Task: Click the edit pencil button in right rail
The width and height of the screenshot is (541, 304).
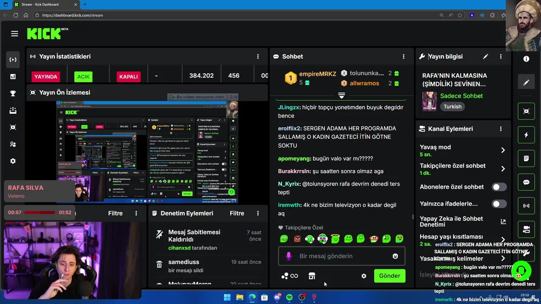Action: tap(526, 82)
